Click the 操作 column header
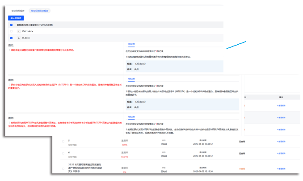The height and width of the screenshot is (181, 303). (281, 97)
